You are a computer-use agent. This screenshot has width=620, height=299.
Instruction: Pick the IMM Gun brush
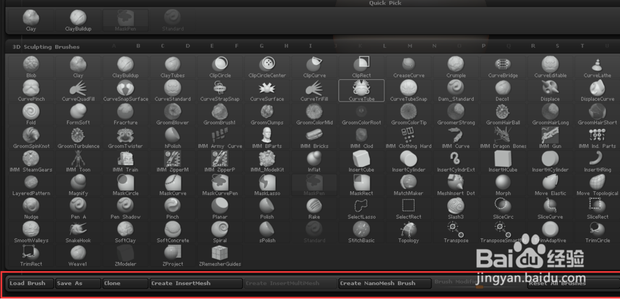550,138
